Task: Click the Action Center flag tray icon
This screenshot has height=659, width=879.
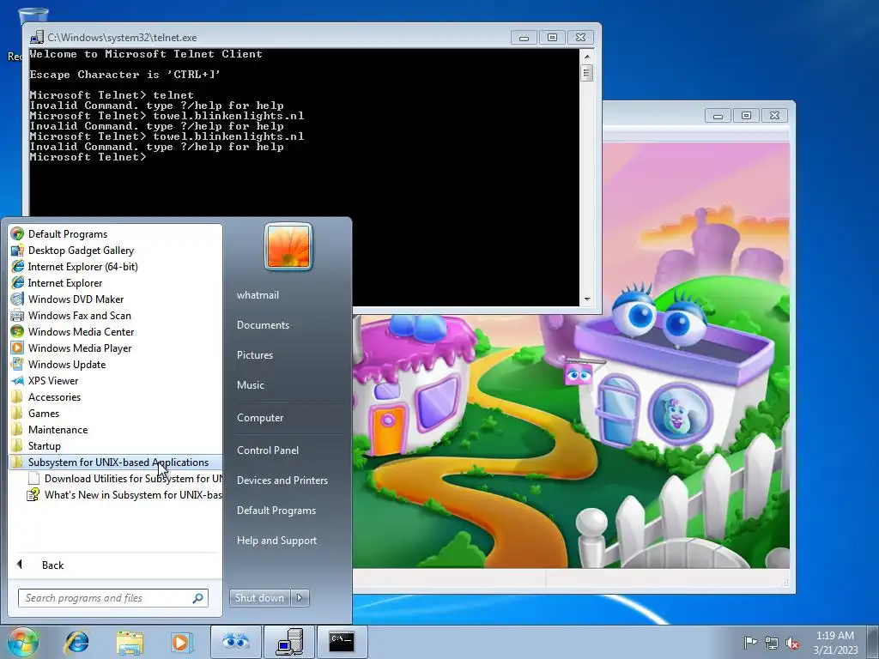Action: click(750, 642)
